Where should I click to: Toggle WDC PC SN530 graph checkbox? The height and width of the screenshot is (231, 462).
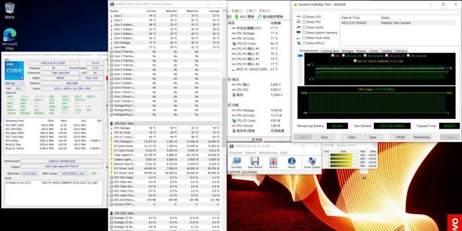click(x=355, y=61)
